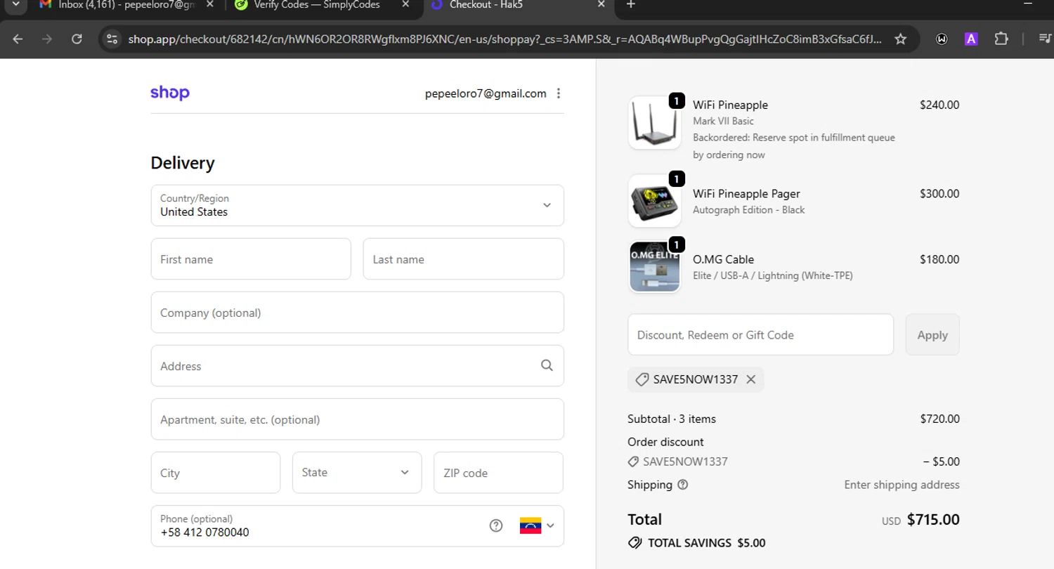The image size is (1054, 569).
Task: Click the Enter shipping address text
Action: (902, 485)
